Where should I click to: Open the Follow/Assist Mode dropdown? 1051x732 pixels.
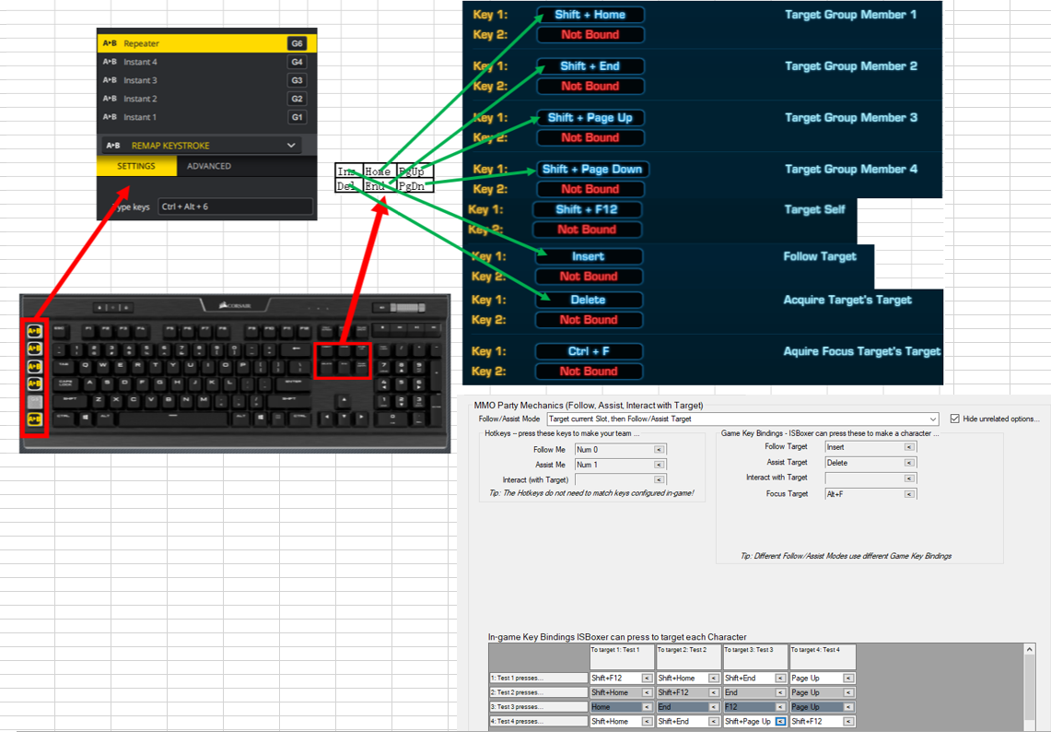point(742,419)
